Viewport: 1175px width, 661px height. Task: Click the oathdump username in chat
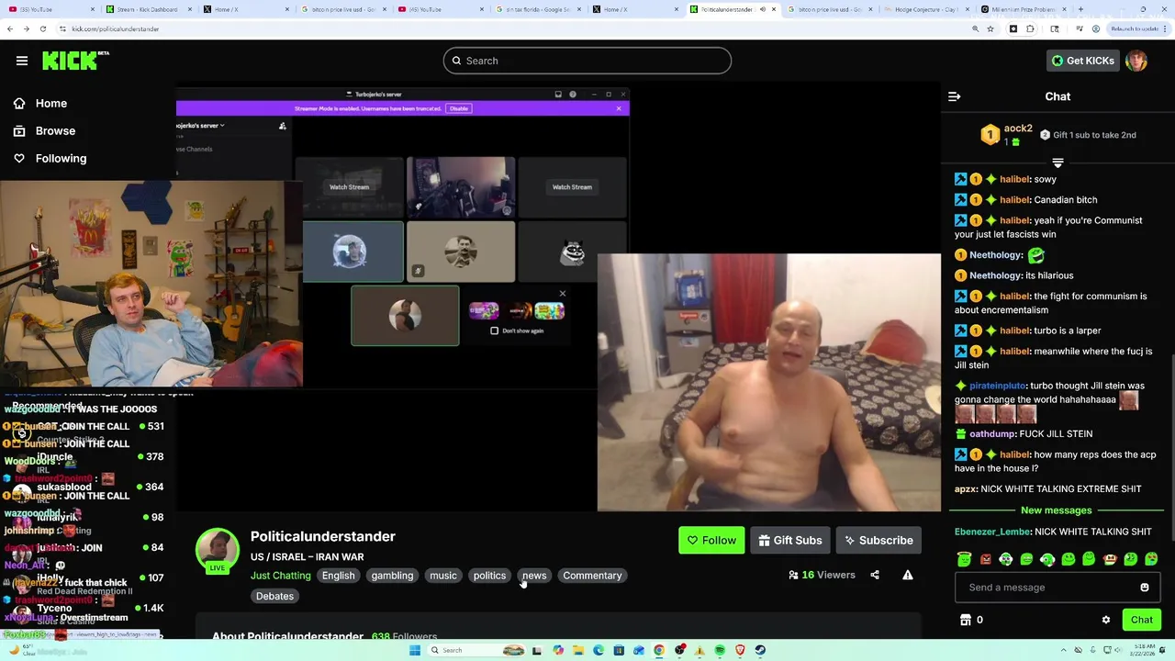(992, 433)
